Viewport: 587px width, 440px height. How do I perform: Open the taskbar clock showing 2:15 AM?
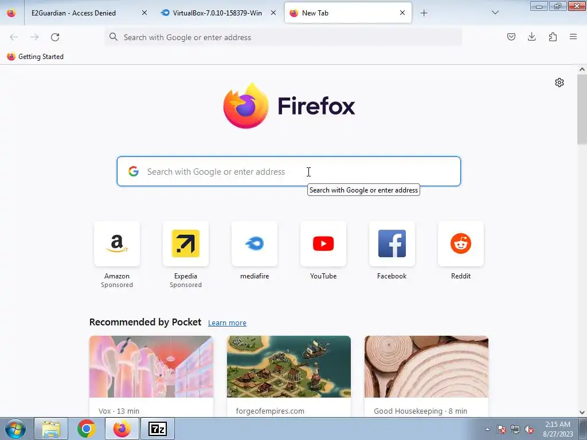(558, 429)
